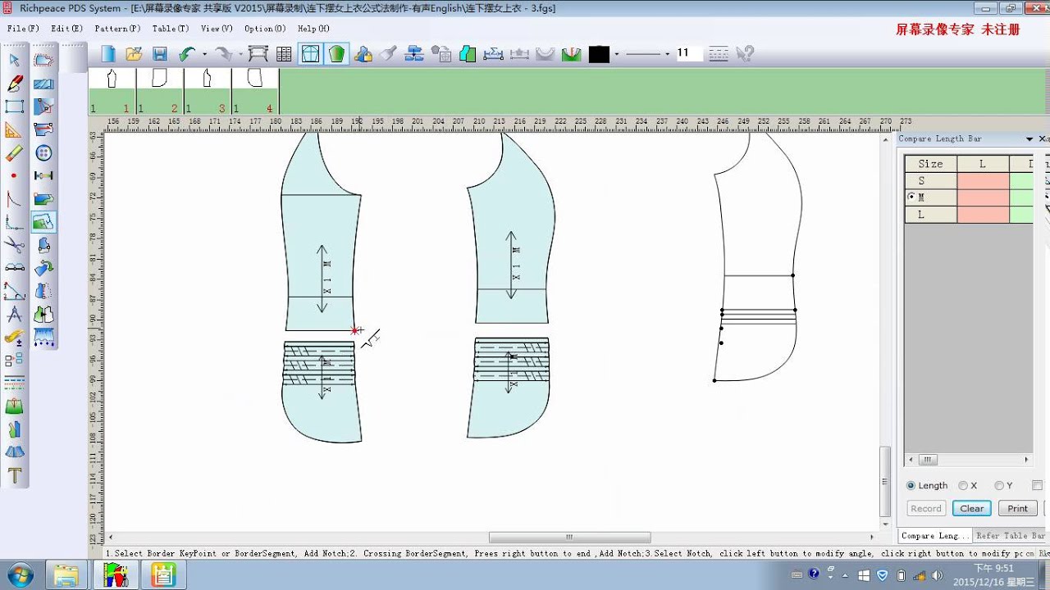1050x590 pixels.
Task: Click the Print button
Action: (1018, 509)
